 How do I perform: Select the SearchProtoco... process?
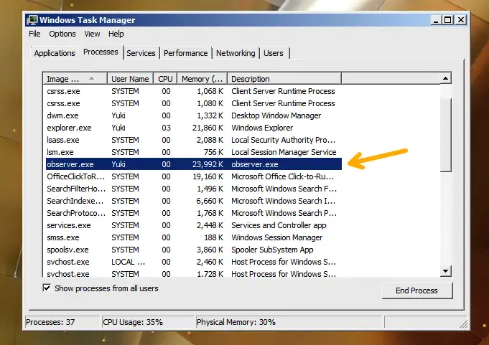pos(194,213)
